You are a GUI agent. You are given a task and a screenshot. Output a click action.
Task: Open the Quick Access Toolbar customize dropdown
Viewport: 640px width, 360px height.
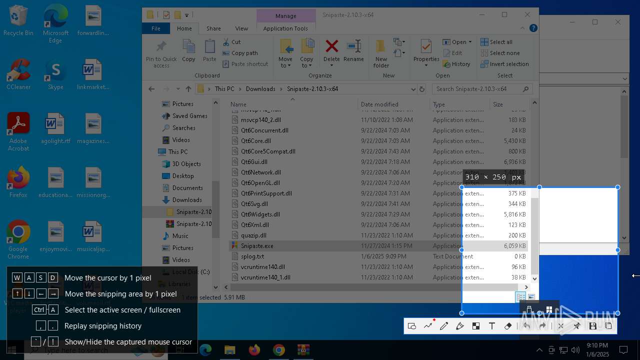186,15
